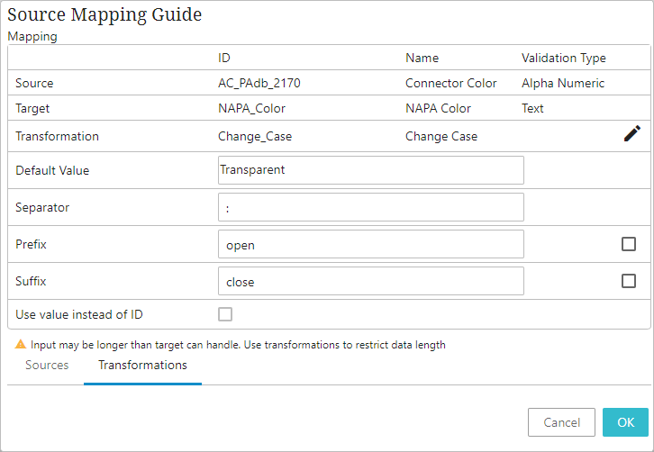
Task: Click into the Prefix text box
Action: [370, 244]
